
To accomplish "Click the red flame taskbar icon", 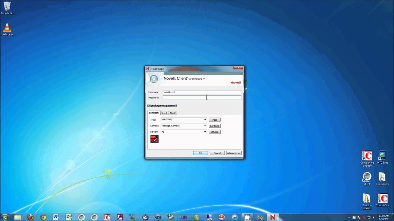I will 222,217.
